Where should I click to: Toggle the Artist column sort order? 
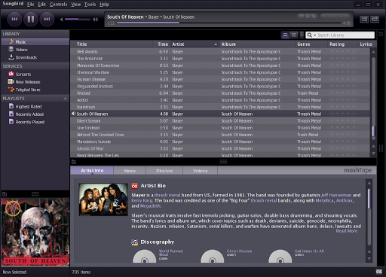[x=195, y=44]
